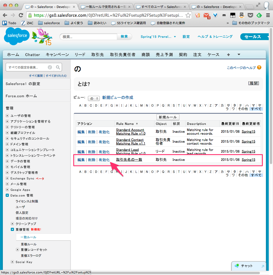Screen dimensions: 273x275
Task: Click the 検索 button
Action: 124,36
